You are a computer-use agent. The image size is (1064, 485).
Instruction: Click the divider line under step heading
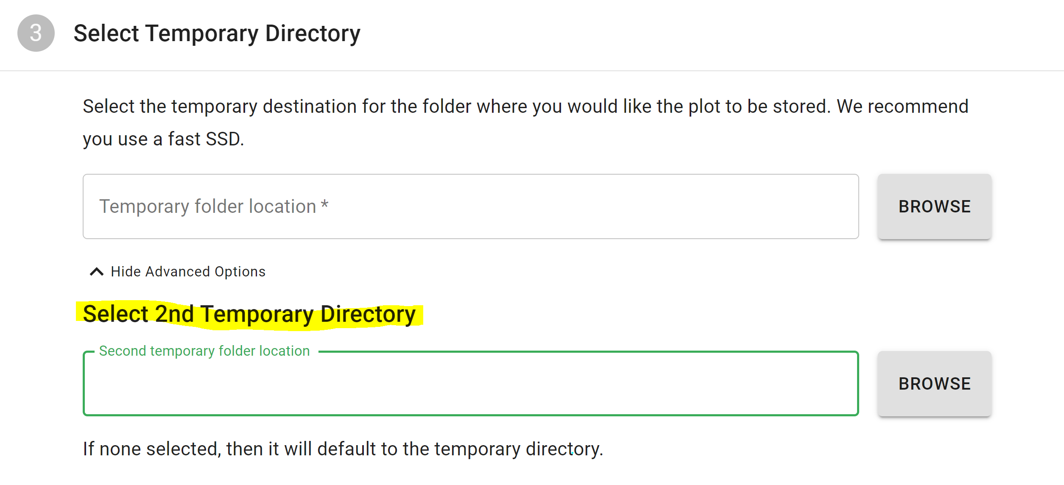coord(532,71)
